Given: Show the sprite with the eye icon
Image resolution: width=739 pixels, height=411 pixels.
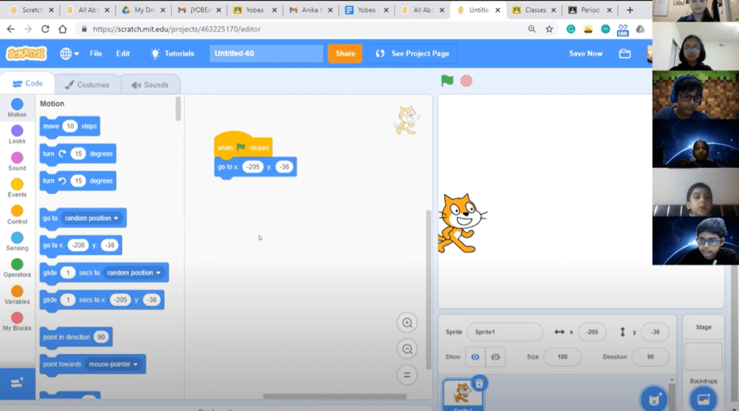Looking at the screenshot, I should 474,357.
